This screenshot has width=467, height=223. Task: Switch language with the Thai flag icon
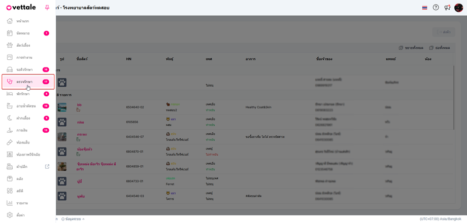[425, 8]
